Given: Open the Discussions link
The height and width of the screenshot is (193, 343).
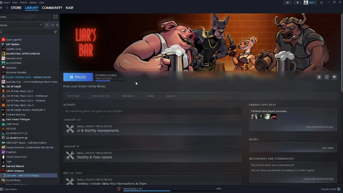Looking at the screenshot, I should point(128,96).
